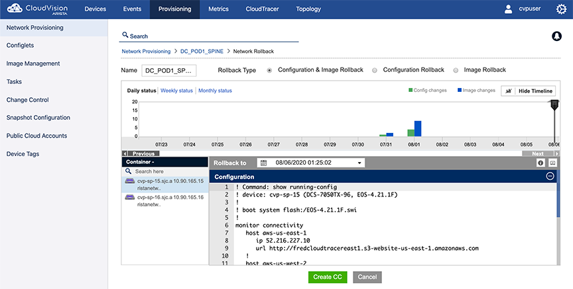Click the timeline chart icon
The height and width of the screenshot is (289, 573).
(508, 91)
